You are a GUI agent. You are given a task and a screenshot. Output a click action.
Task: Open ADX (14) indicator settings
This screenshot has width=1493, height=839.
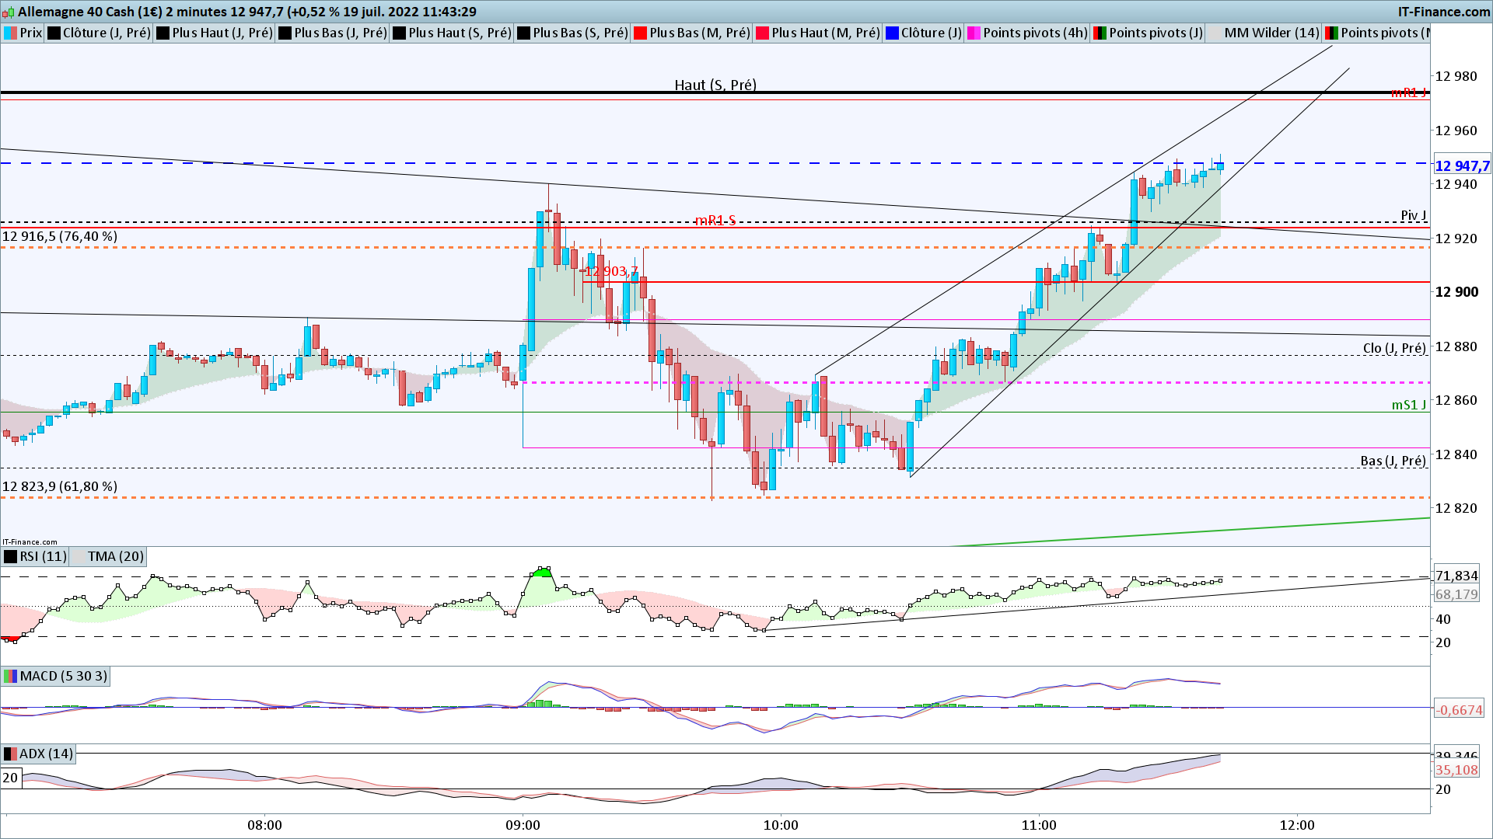click(x=46, y=754)
